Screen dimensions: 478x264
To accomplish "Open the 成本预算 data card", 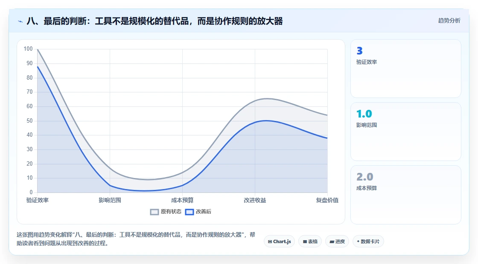I will (406, 195).
